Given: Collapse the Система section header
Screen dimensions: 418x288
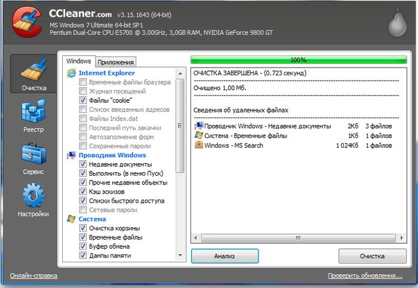Looking at the screenshot, I should point(92,219).
